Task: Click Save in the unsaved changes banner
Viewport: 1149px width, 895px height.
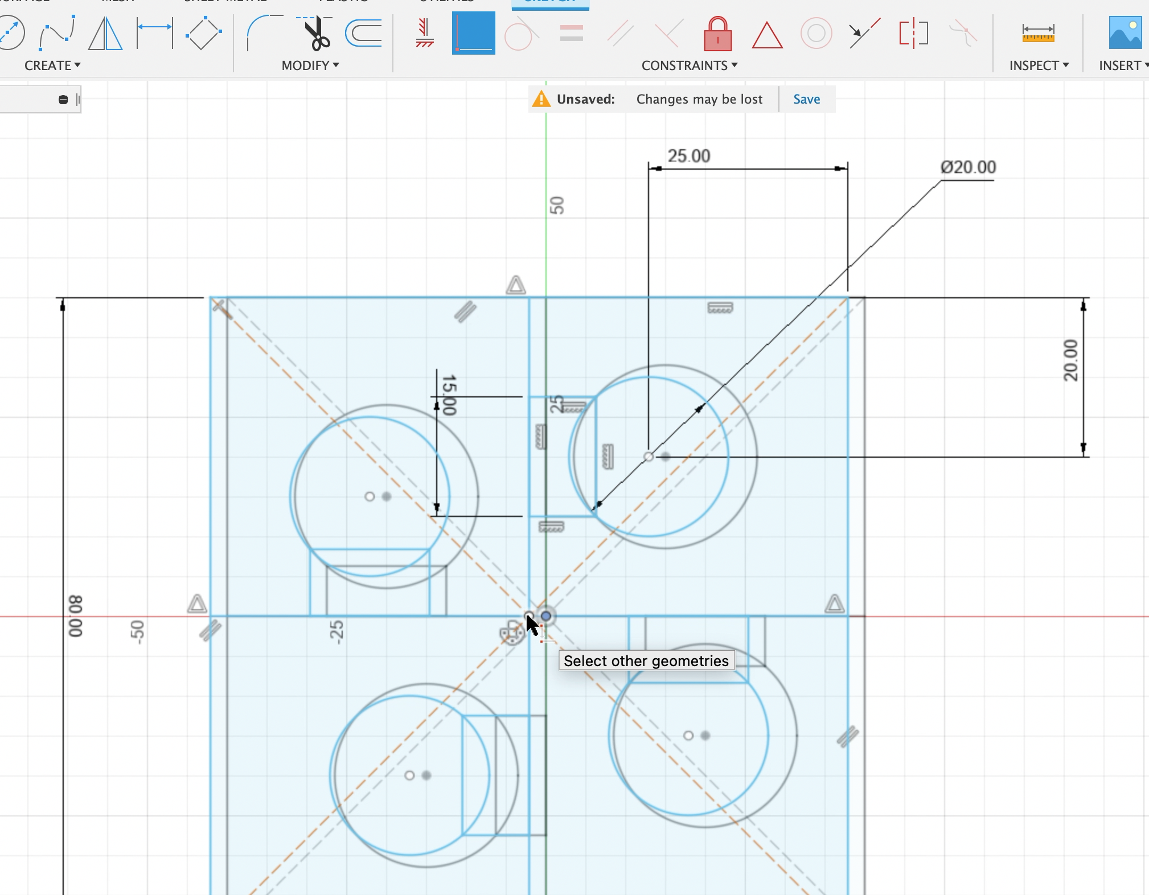Action: coord(806,98)
